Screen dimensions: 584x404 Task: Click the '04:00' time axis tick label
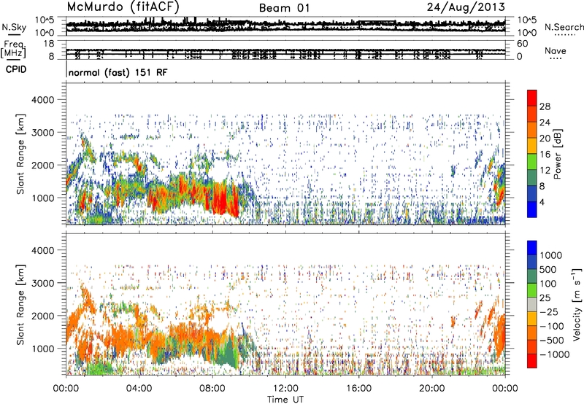tap(139, 389)
